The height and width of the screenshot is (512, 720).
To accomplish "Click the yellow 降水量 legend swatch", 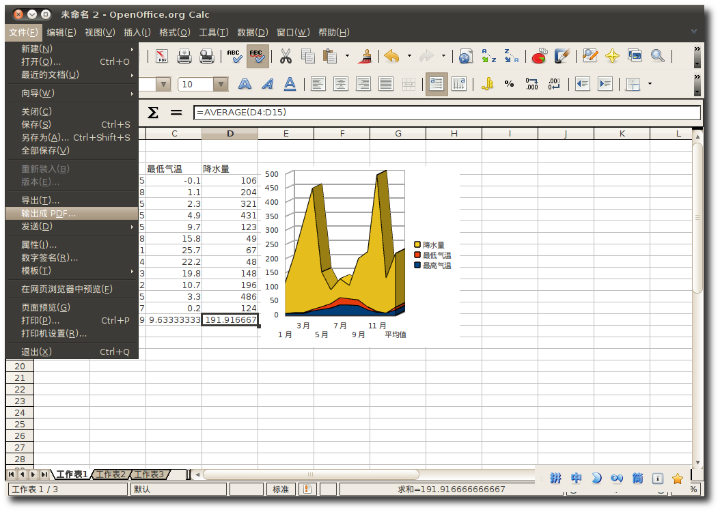I will coord(417,244).
